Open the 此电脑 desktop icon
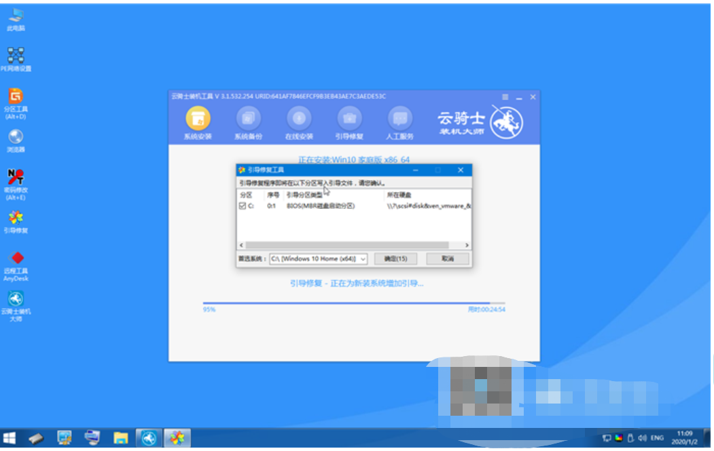 click(16, 19)
